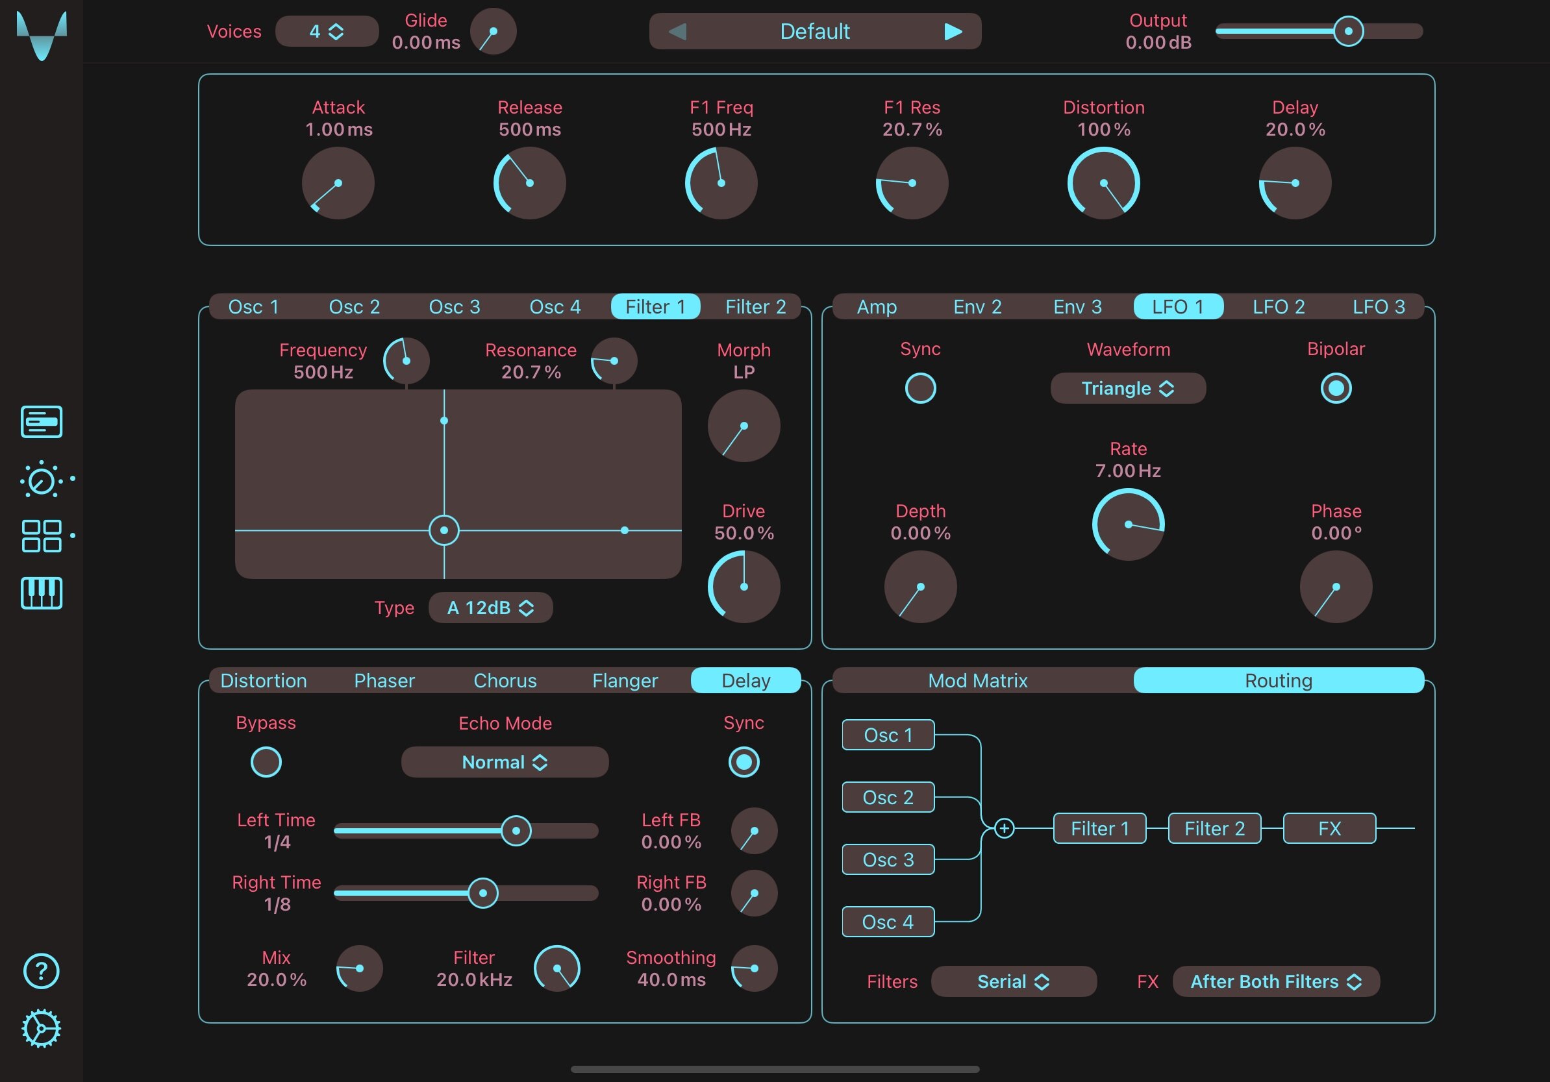Click the Delay macro knob

(1295, 183)
